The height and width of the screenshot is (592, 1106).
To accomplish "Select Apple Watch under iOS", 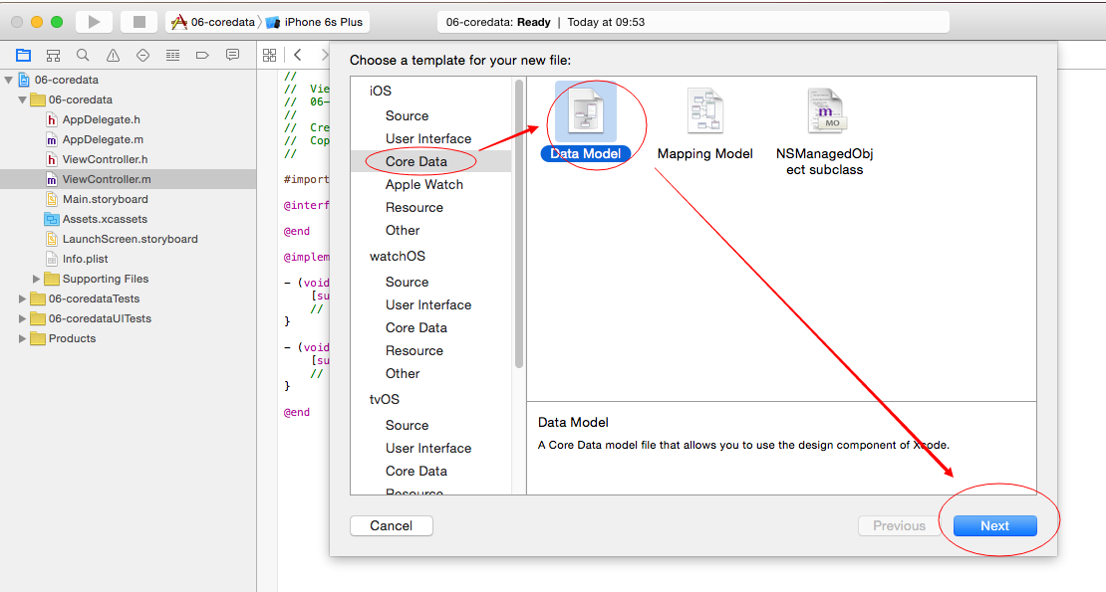I will (x=423, y=184).
